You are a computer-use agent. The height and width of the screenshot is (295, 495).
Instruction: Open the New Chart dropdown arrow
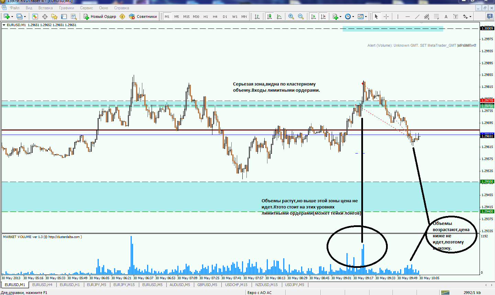tap(12, 16)
